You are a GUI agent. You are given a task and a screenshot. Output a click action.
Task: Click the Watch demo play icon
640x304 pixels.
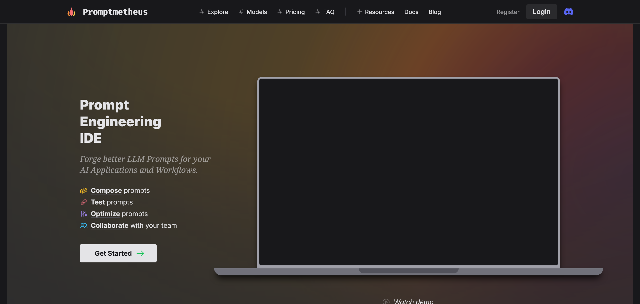pyautogui.click(x=386, y=301)
